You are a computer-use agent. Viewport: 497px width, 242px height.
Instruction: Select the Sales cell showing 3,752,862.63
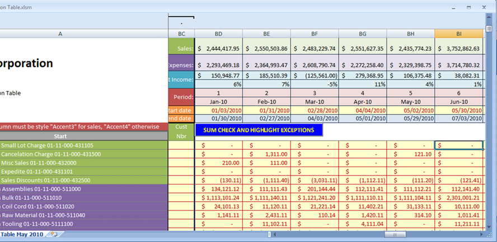(x=458, y=46)
